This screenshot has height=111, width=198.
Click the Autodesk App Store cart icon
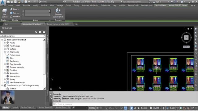click(x=172, y=2)
